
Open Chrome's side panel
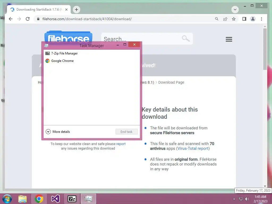[244, 19]
